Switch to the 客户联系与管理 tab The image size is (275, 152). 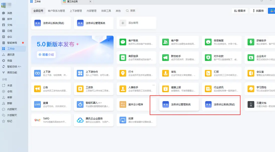(x=56, y=11)
